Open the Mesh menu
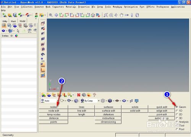The width and height of the screenshot is (191, 137). pyautogui.click(x=48, y=7)
